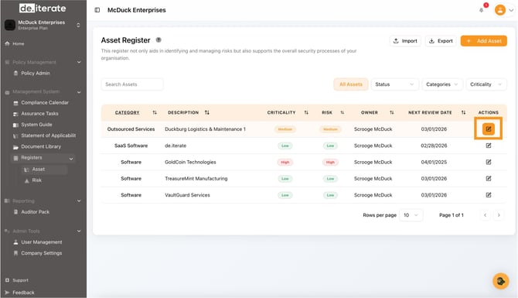Click the help icon beside Asset Register

(x=158, y=40)
